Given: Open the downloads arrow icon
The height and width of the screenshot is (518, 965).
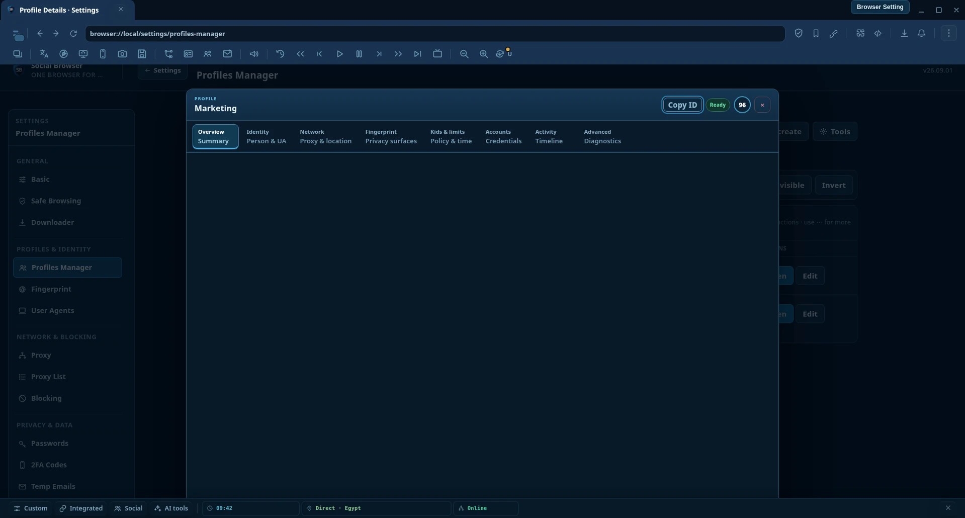Looking at the screenshot, I should point(904,33).
